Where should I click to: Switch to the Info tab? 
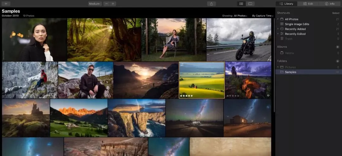pos(330,4)
